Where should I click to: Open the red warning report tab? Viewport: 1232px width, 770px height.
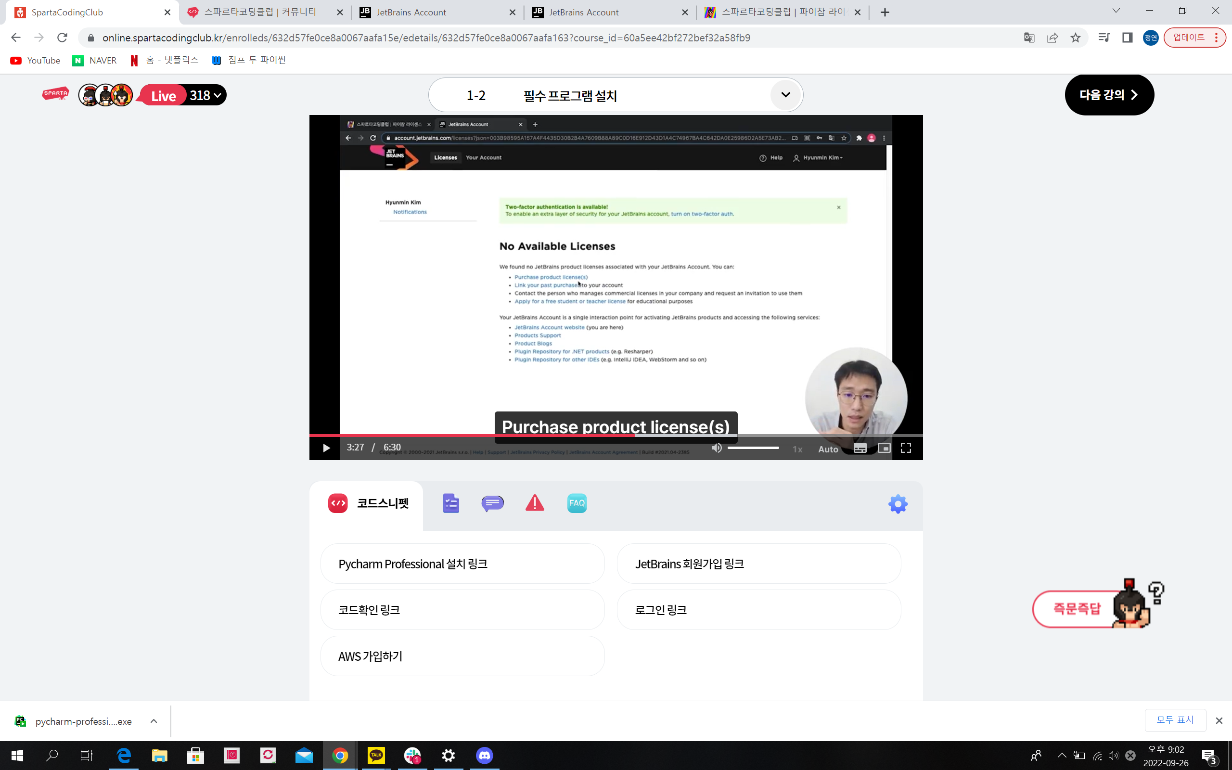(535, 503)
